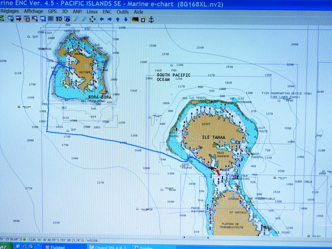332x249 pixels.
Task: Click the show desktop quick launch icon
Action: [x=18, y=246]
